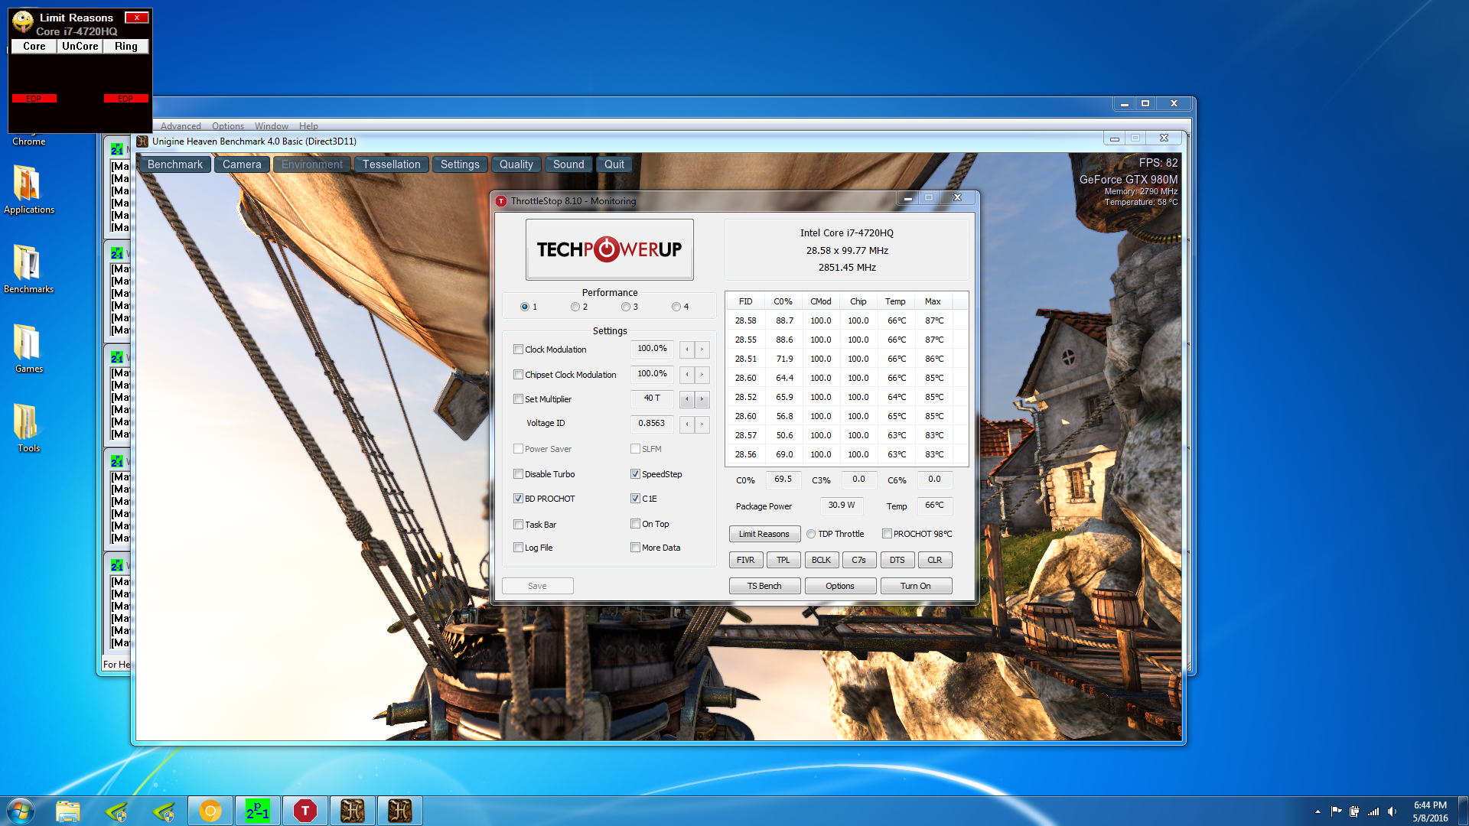Screen dimensions: 1469x826
Task: Select performance profile 2
Action: [575, 307]
